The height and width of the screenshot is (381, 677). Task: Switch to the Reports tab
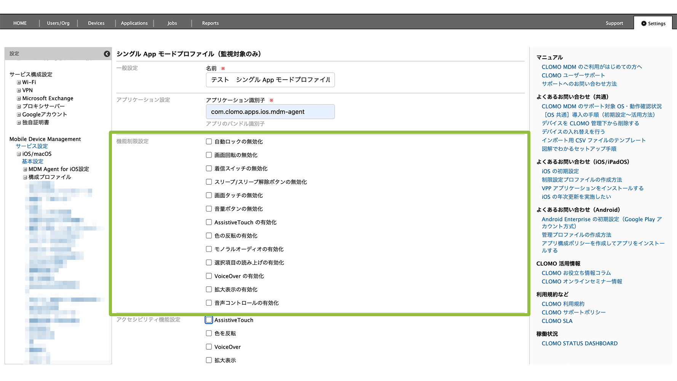pyautogui.click(x=210, y=23)
